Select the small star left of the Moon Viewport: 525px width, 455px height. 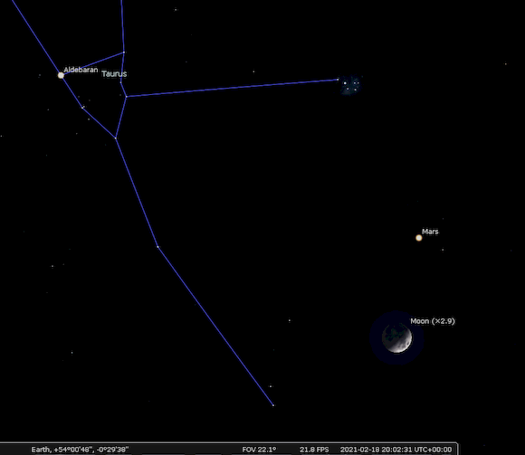click(x=290, y=320)
